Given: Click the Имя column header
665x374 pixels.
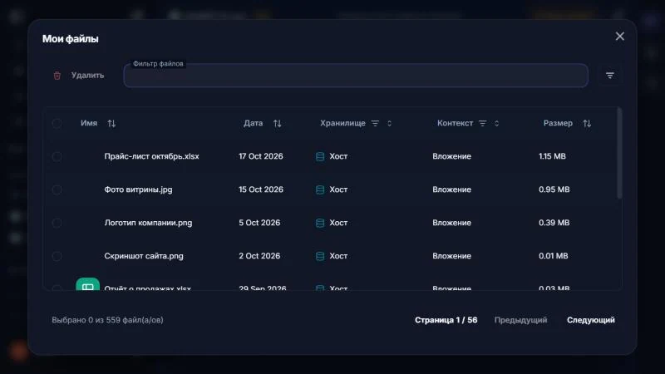Looking at the screenshot, I should click(x=89, y=123).
